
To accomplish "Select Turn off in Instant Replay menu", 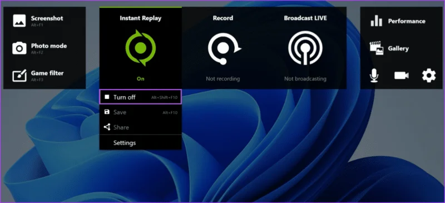I will coord(140,97).
